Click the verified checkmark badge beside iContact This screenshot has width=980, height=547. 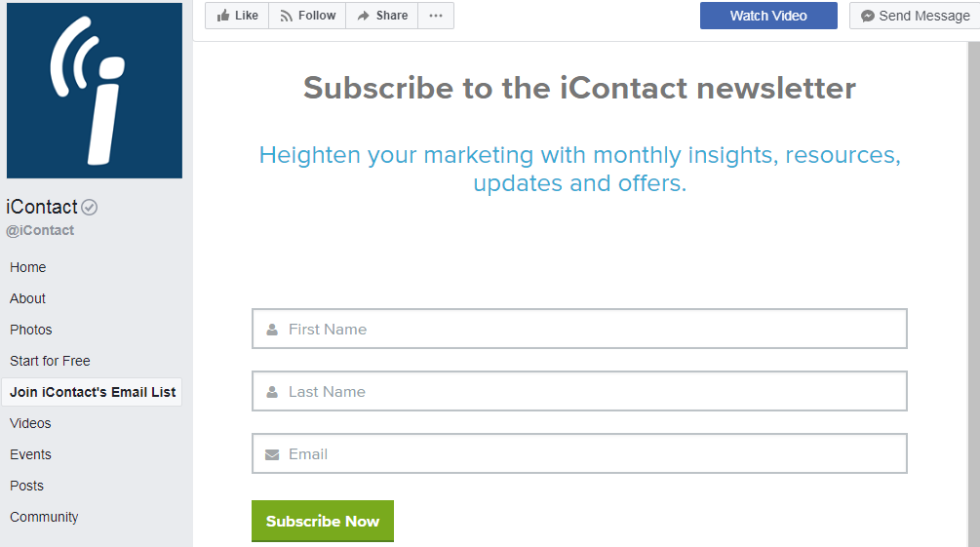pos(90,207)
